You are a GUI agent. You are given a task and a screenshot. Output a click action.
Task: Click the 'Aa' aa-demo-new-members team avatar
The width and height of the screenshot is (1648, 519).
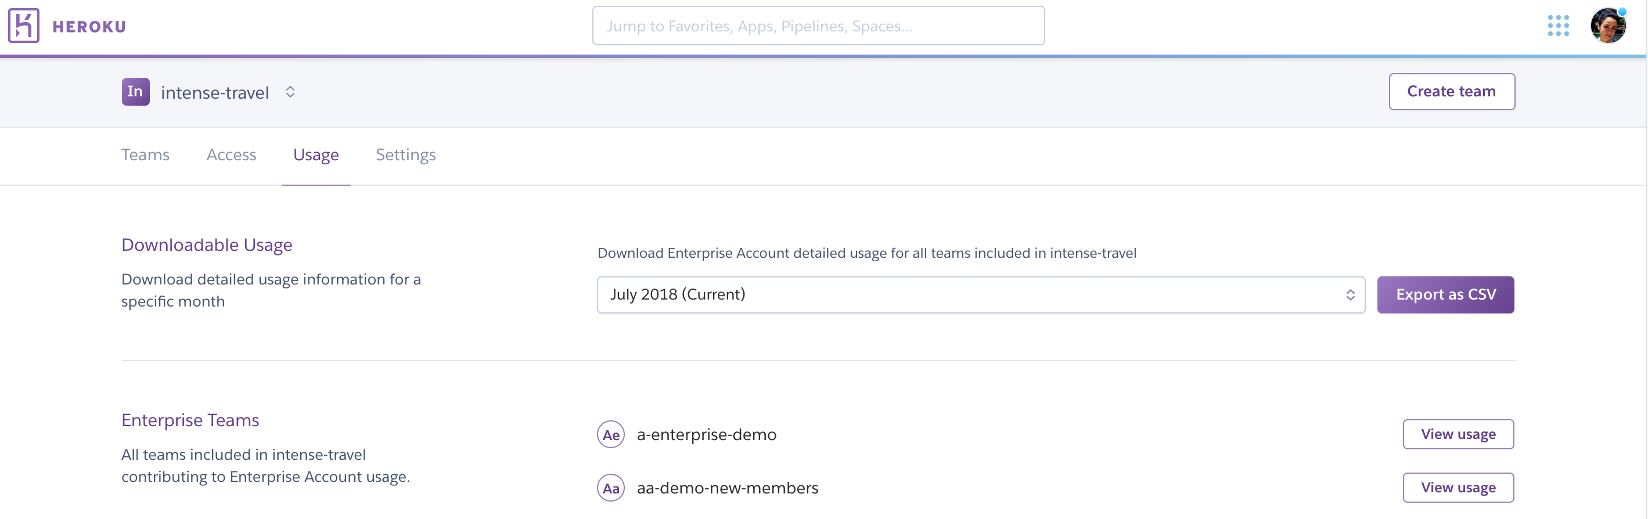point(611,488)
